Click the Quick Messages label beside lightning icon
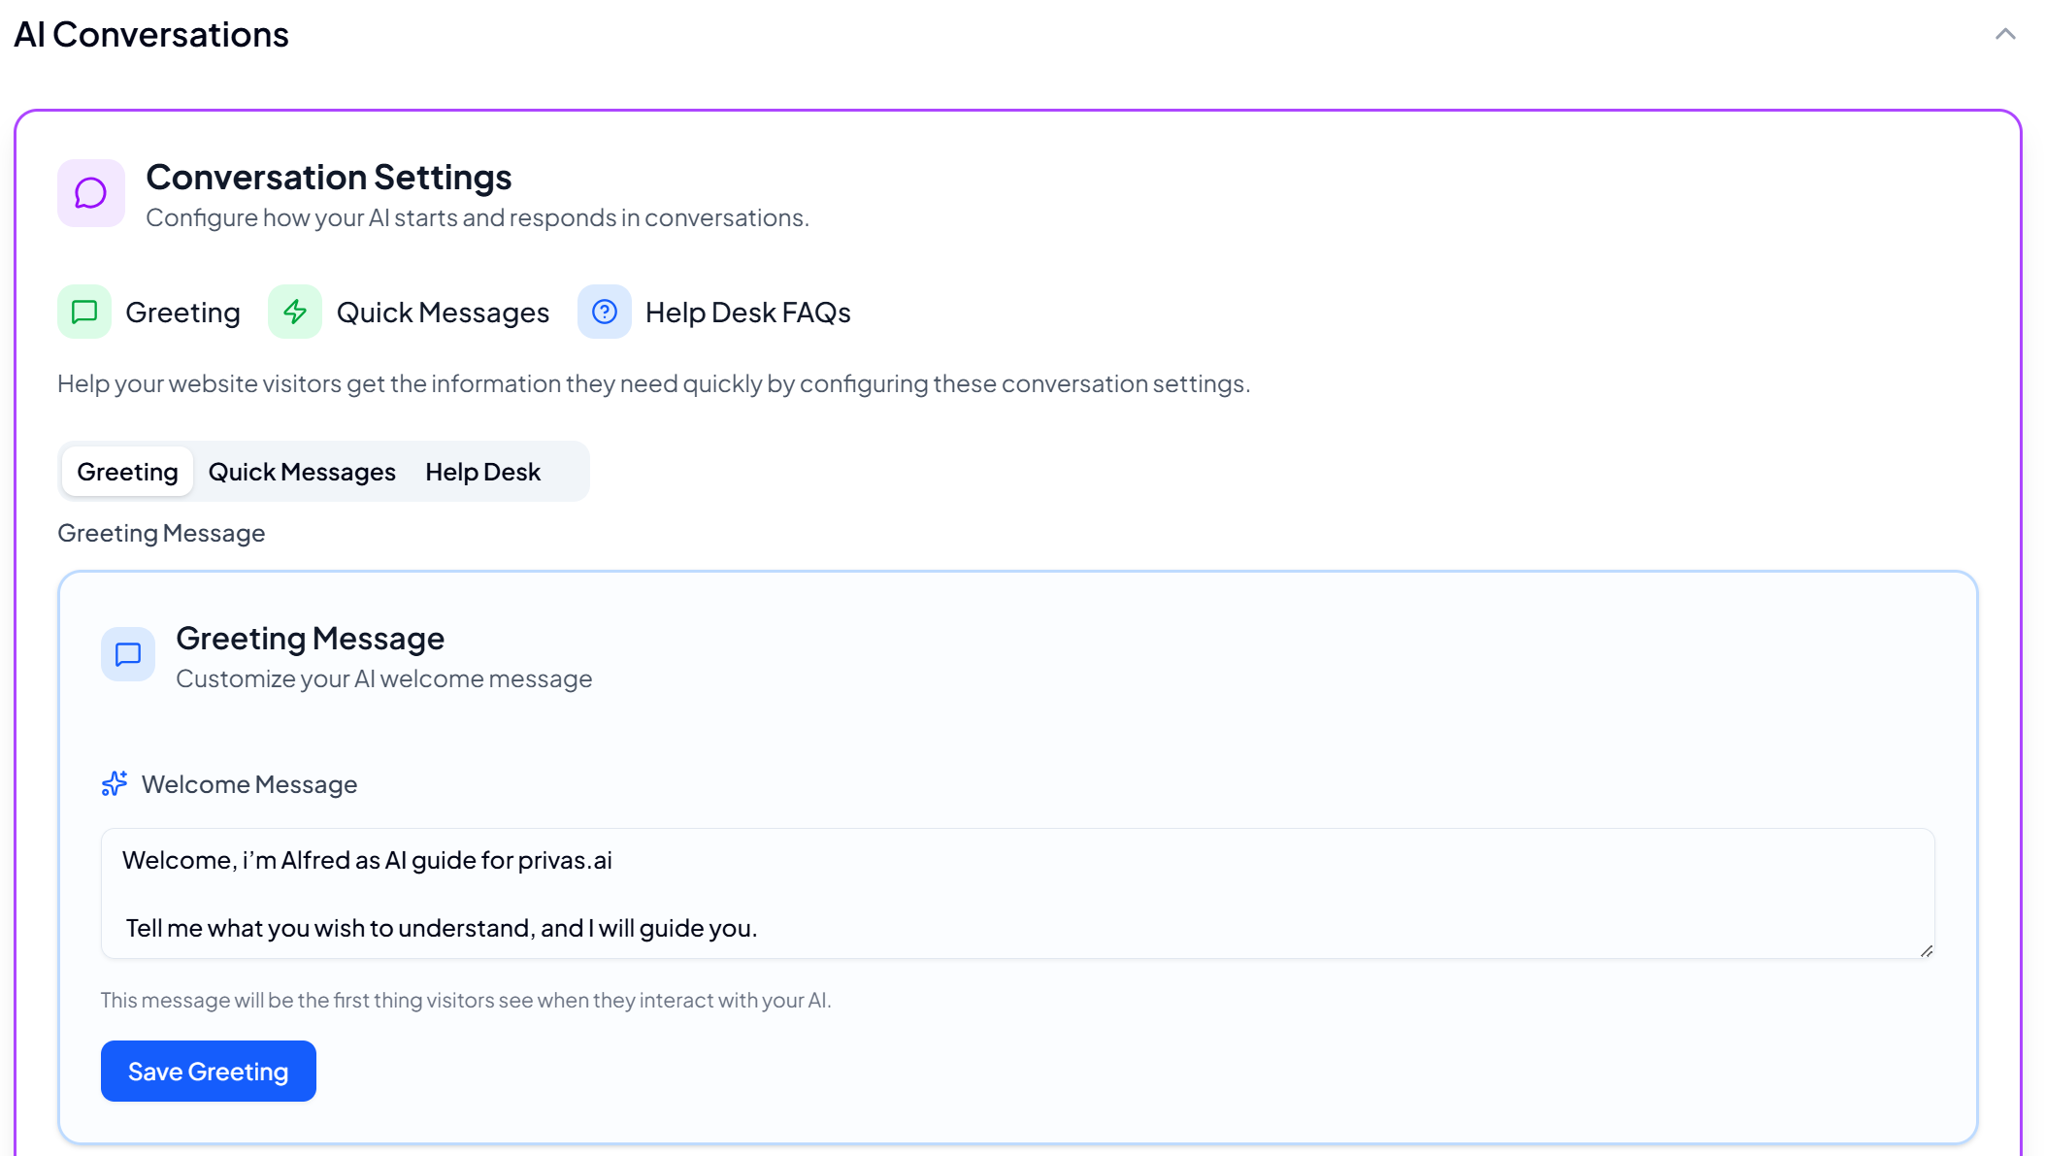 click(x=443, y=313)
